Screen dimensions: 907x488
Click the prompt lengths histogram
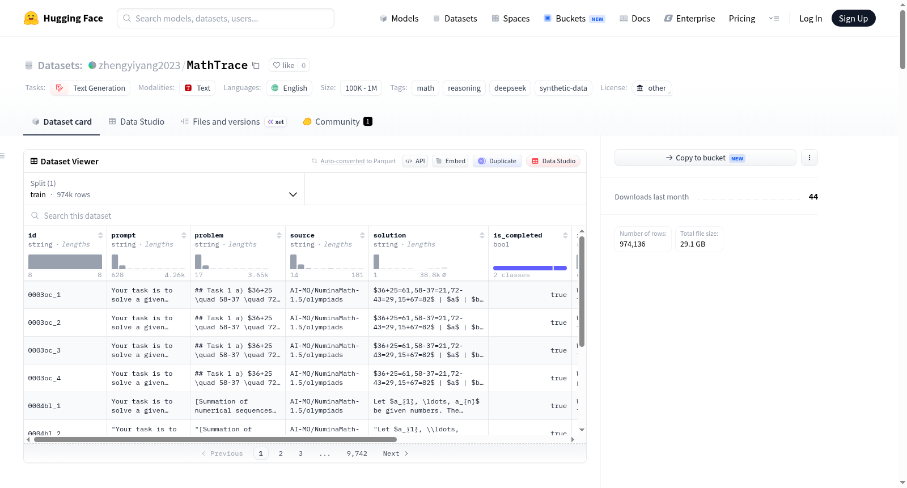(x=149, y=262)
